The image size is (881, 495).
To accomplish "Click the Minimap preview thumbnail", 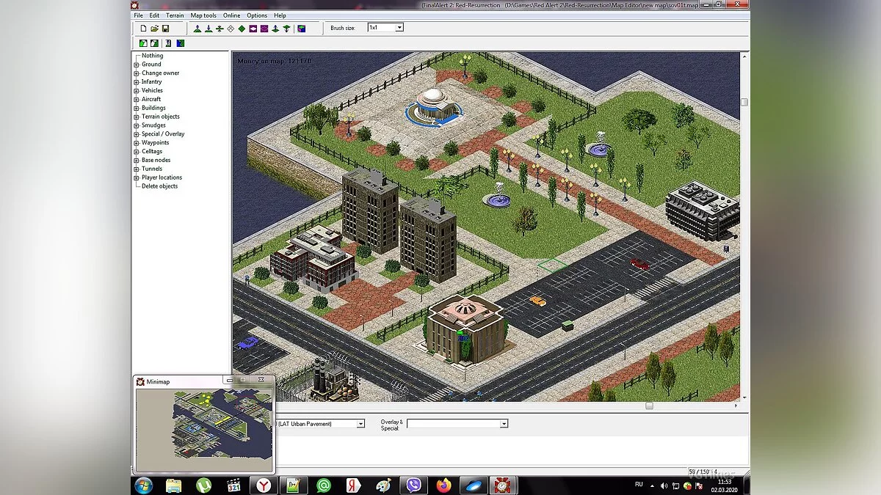I will point(203,428).
